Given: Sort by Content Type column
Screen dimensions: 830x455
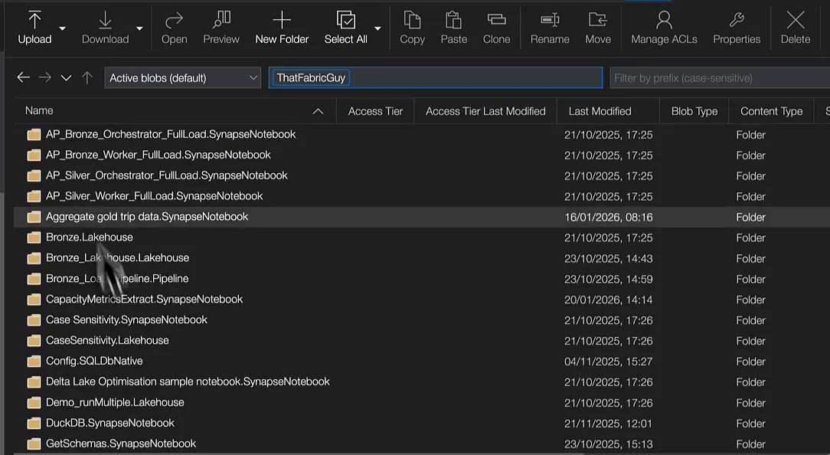Looking at the screenshot, I should [x=771, y=111].
